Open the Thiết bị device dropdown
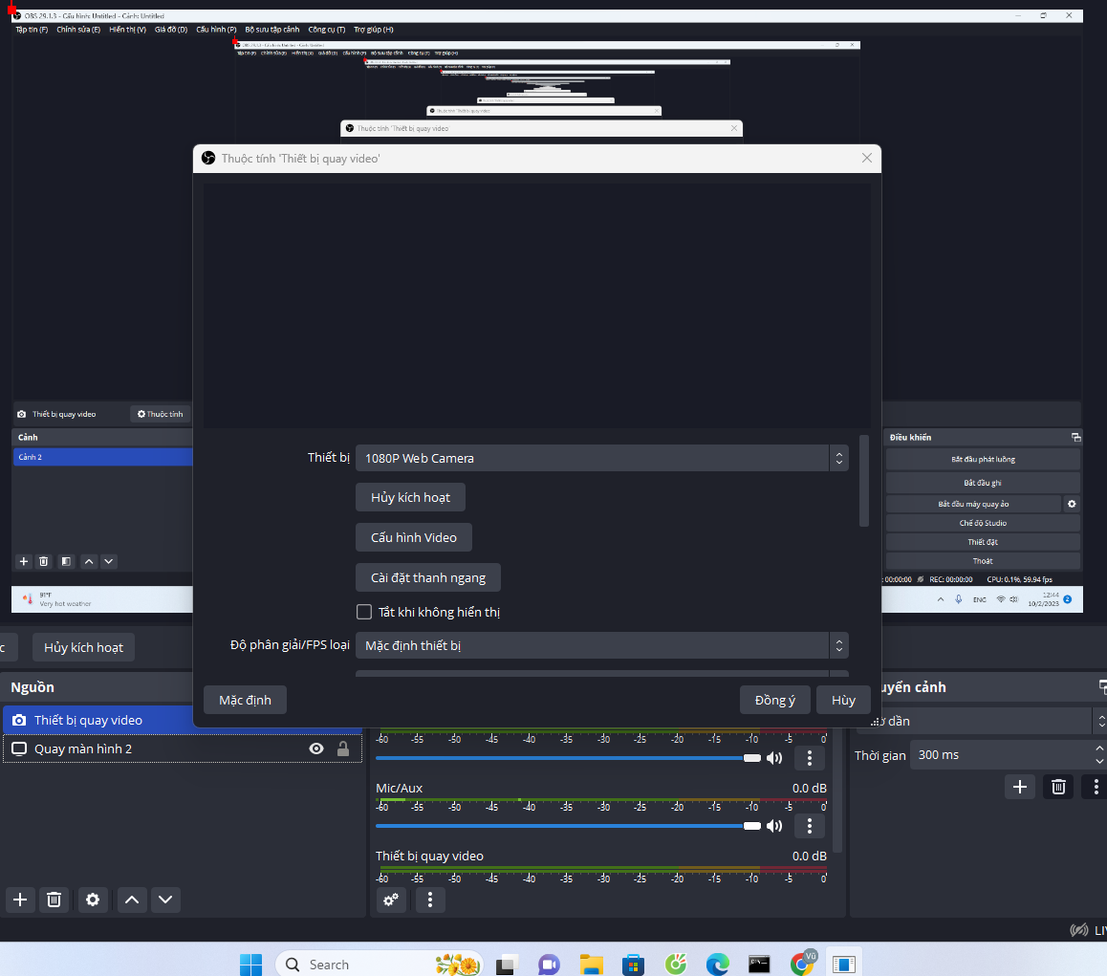Screen dimensions: 1107x976 (600, 458)
